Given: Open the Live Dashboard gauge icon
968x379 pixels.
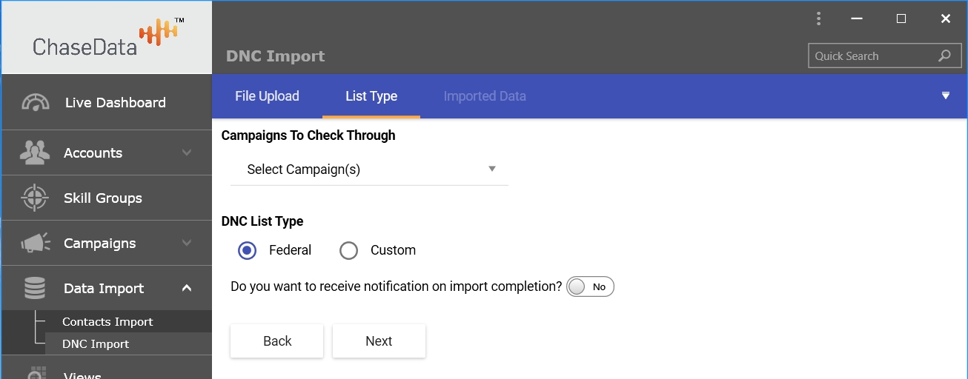Looking at the screenshot, I should tap(36, 103).
